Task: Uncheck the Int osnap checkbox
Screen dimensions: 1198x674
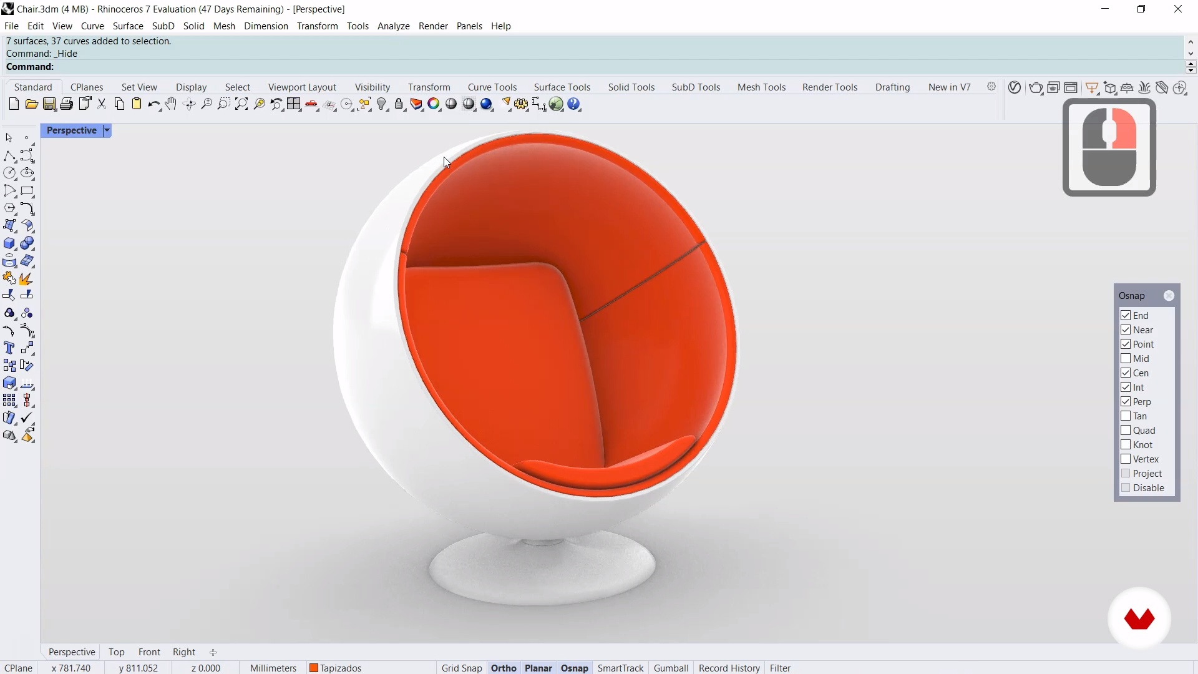Action: click(1126, 387)
